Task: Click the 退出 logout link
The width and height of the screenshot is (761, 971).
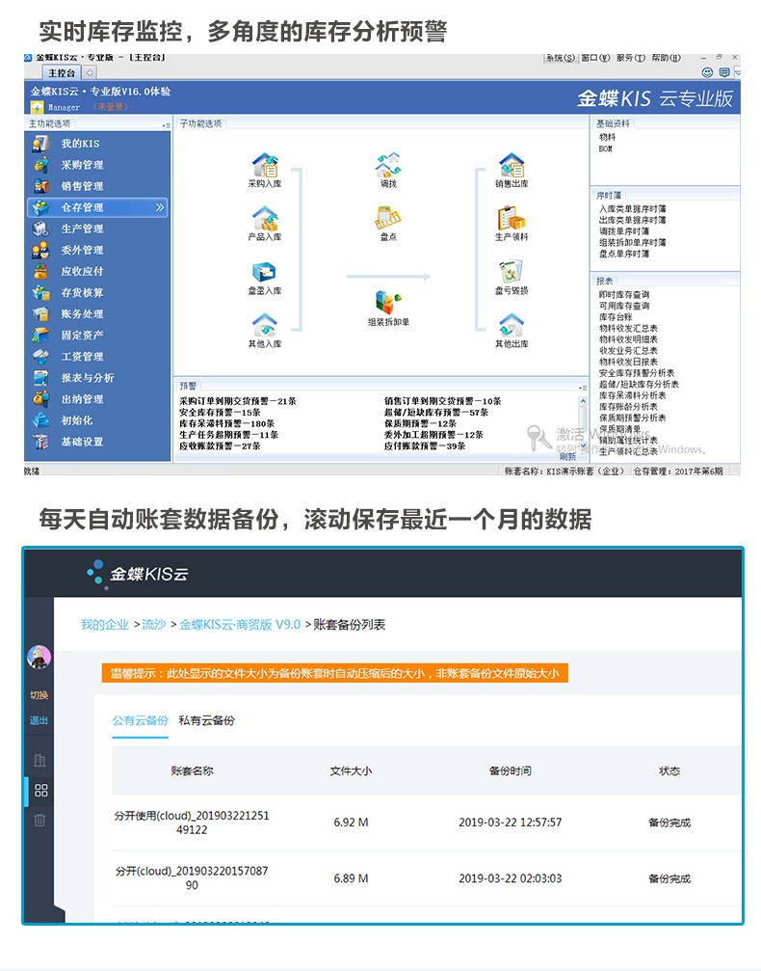Action: click(x=39, y=720)
